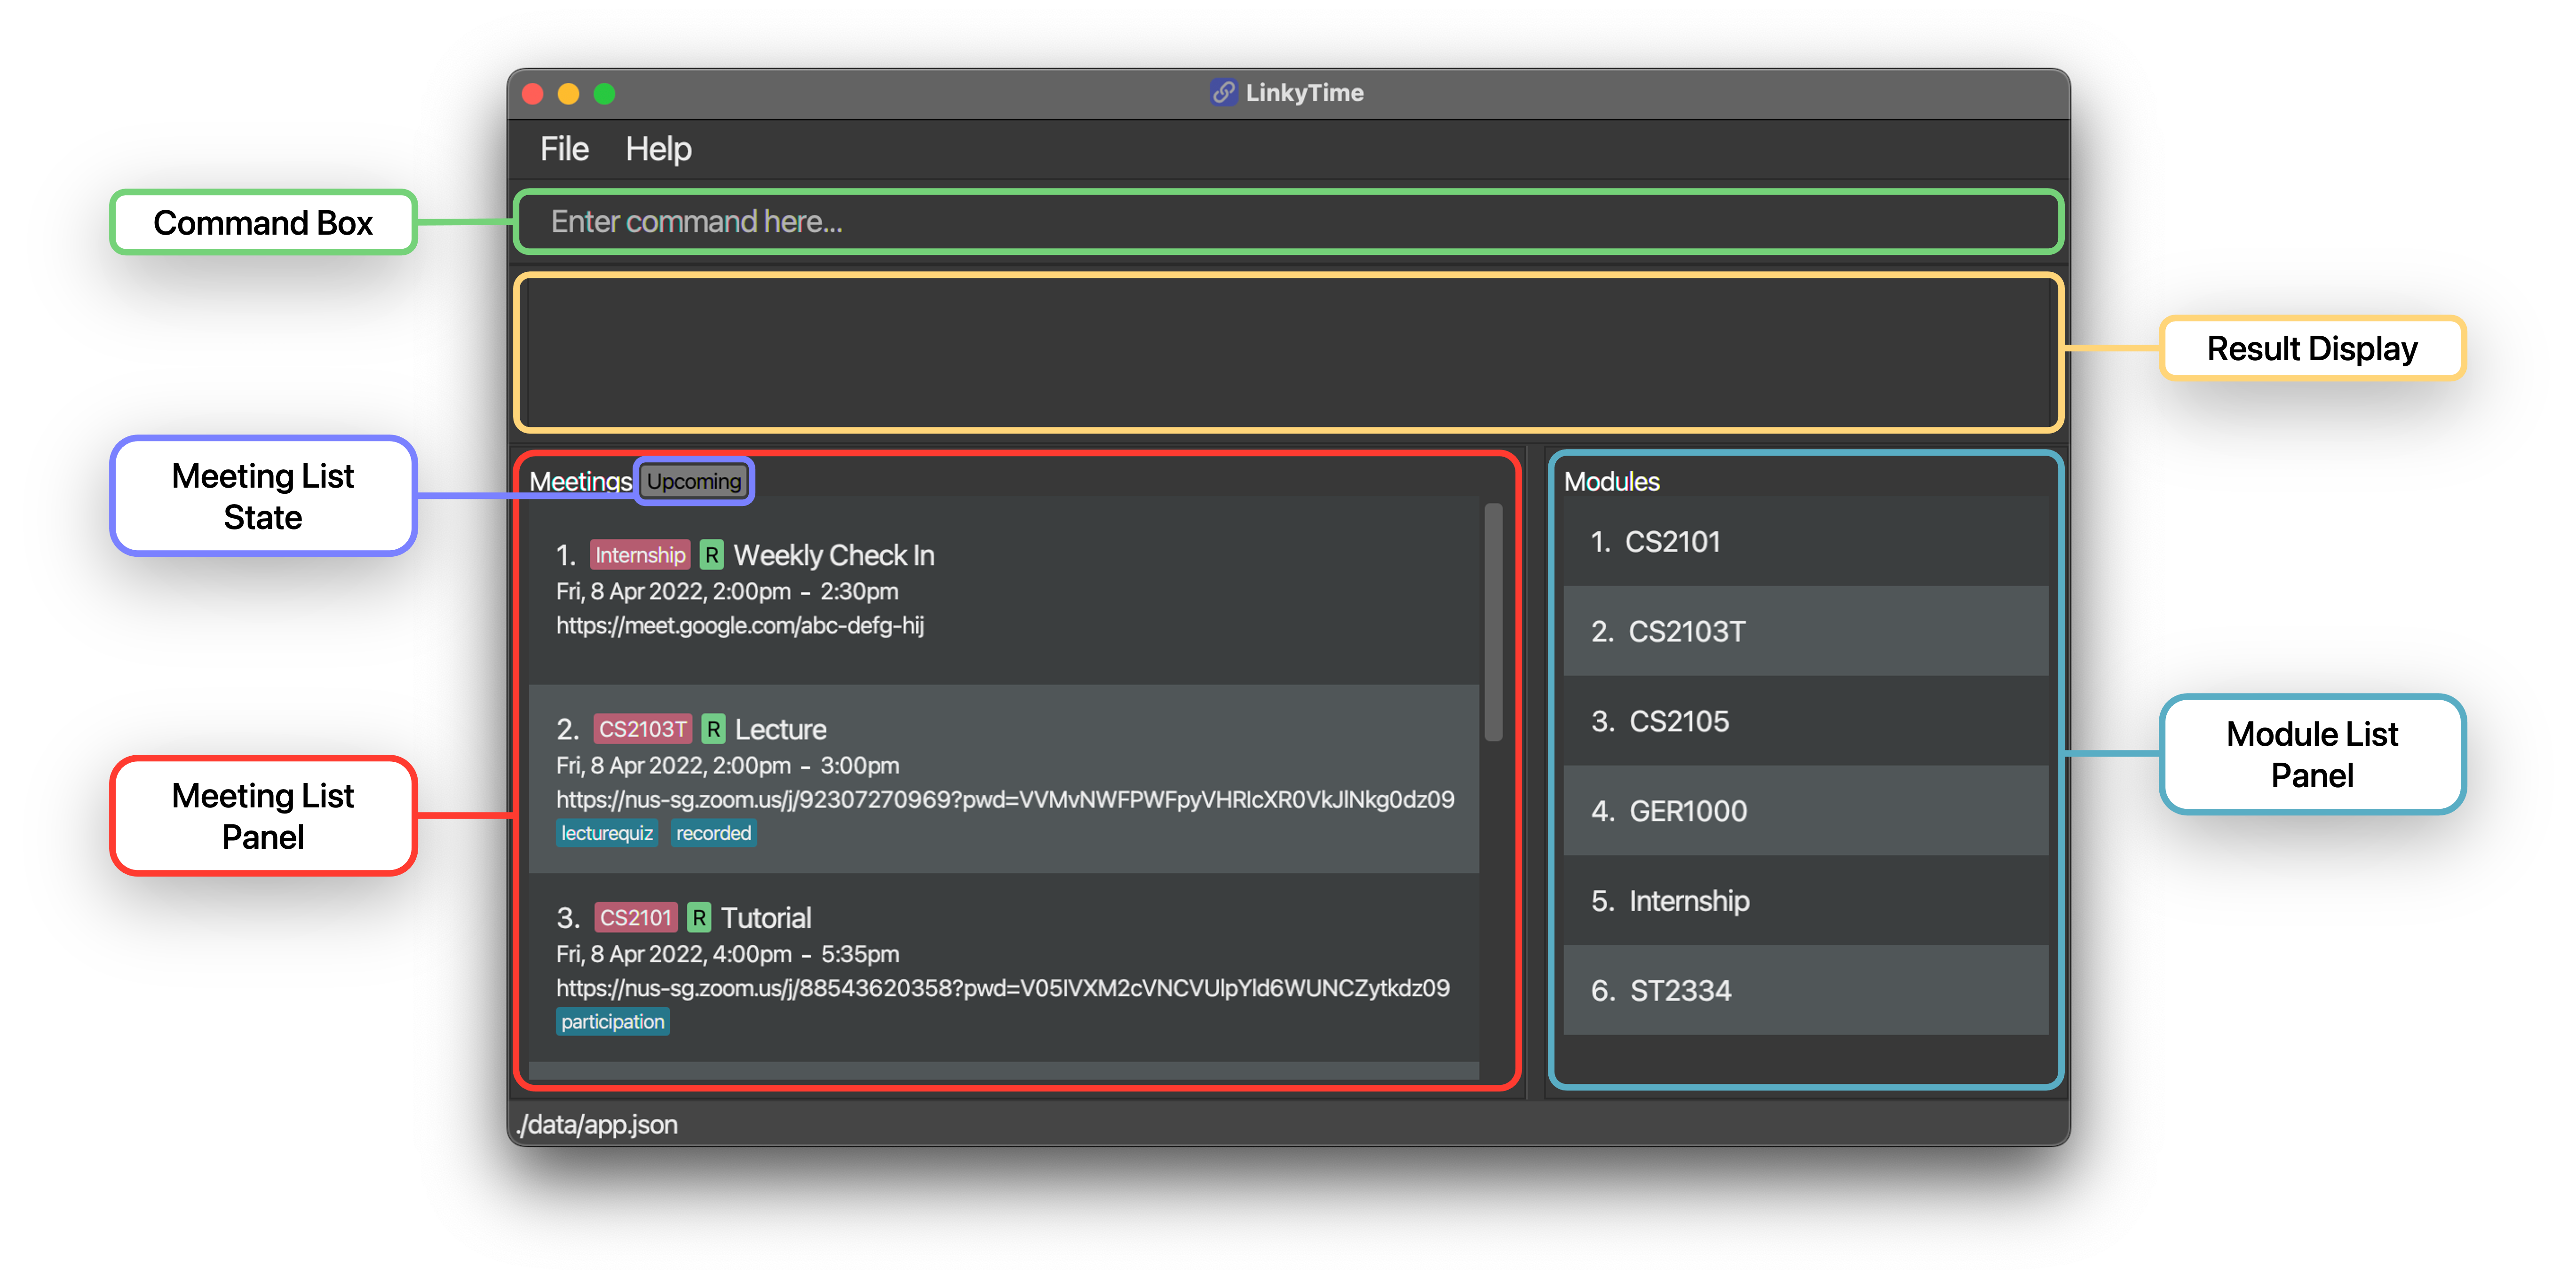Click the participation tag
The image size is (2576, 1280).
[613, 1022]
